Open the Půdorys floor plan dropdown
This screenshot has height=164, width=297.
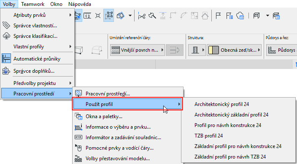[x=282, y=50]
